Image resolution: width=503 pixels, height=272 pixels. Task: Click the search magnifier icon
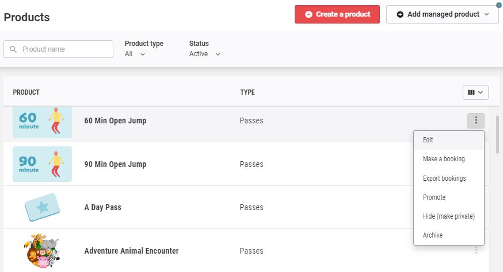[x=13, y=49]
